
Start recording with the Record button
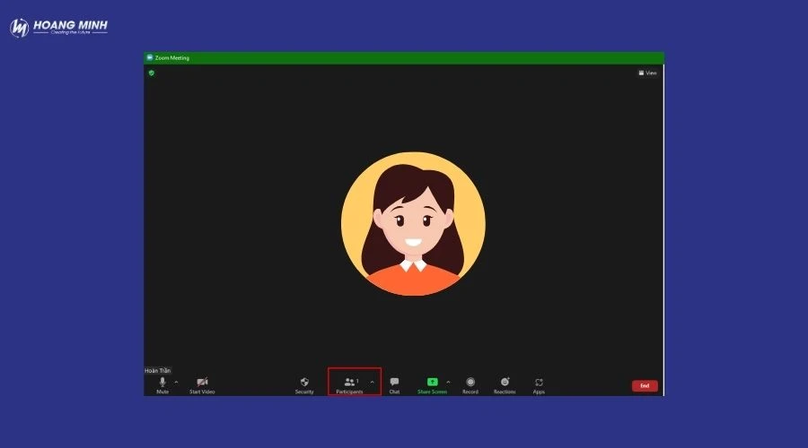tap(470, 385)
